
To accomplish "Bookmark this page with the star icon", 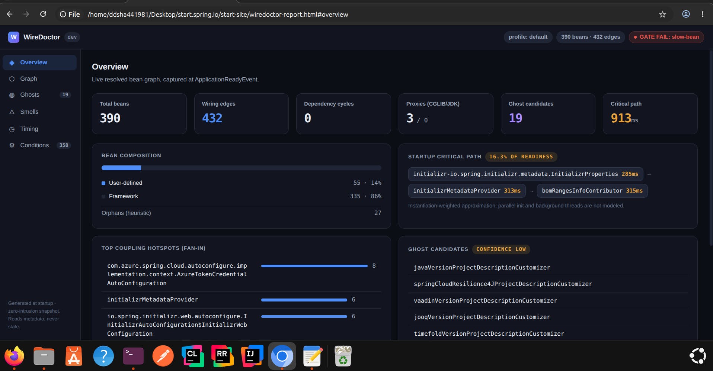I will (662, 14).
